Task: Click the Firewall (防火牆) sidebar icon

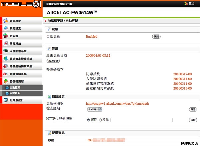Action: click(x=6, y=36)
